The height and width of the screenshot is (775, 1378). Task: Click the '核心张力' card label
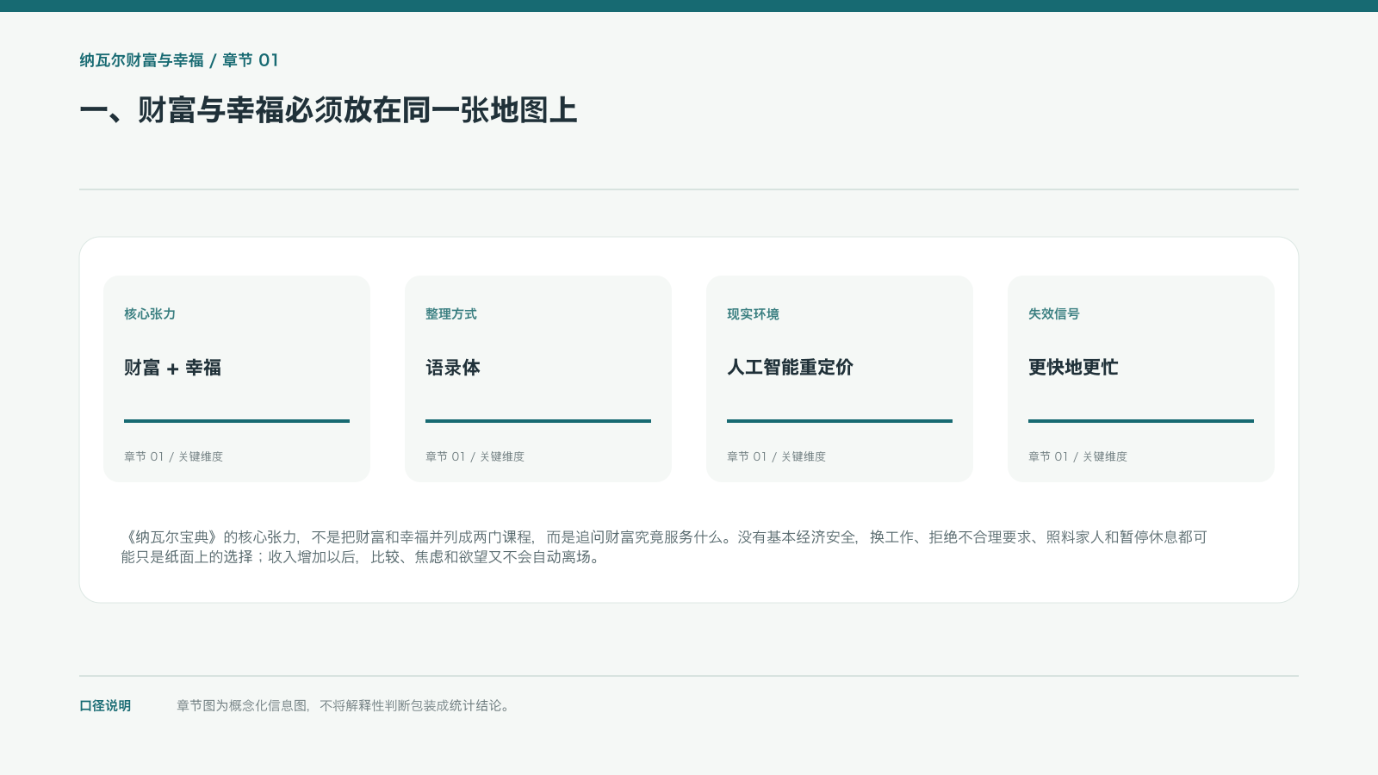(x=150, y=314)
